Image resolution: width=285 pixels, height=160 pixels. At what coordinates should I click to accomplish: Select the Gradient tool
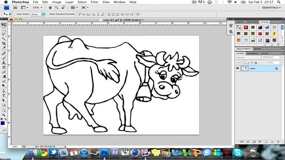click(4, 76)
